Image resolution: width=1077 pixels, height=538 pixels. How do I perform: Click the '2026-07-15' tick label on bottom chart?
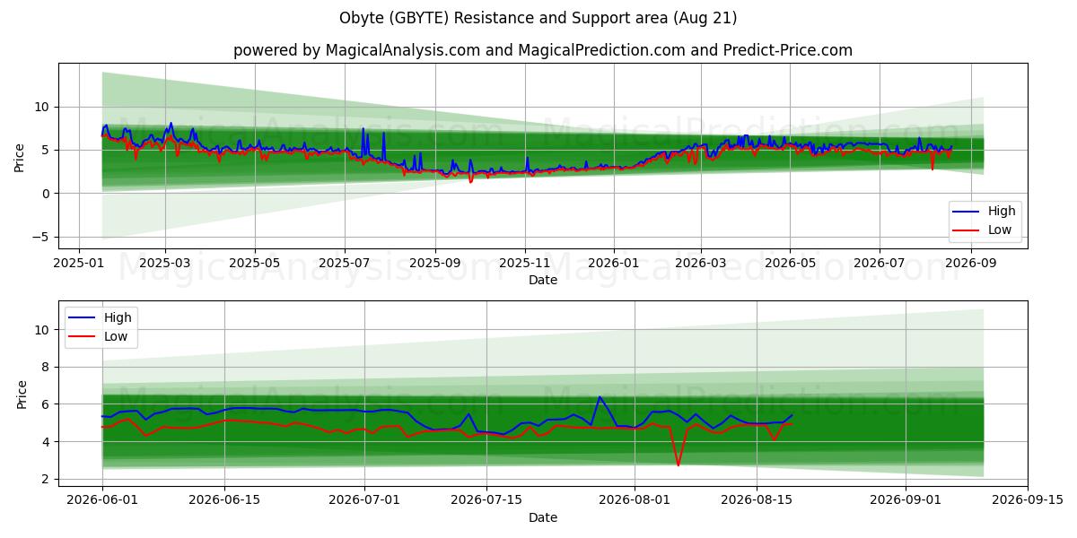[486, 501]
